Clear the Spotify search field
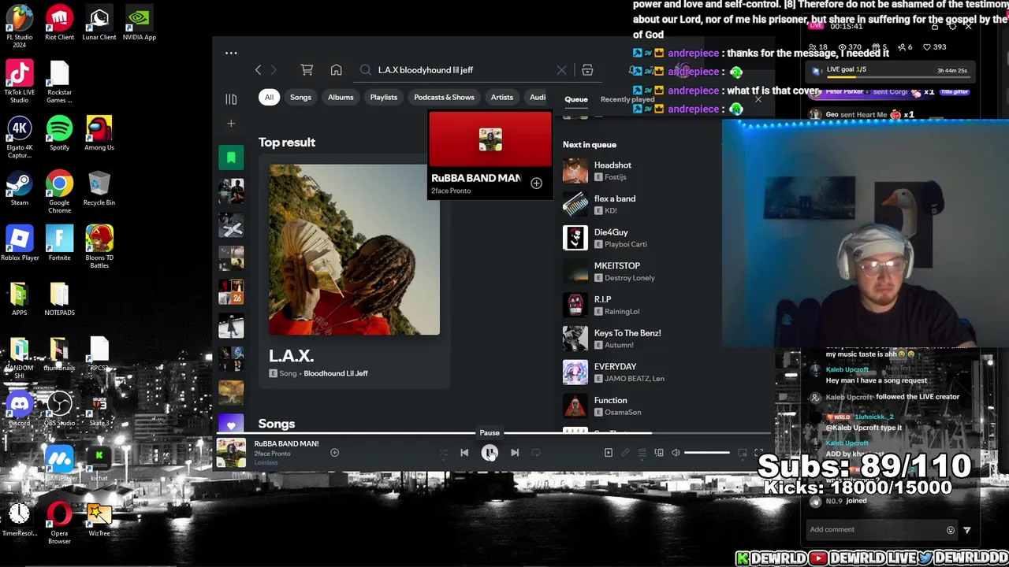This screenshot has width=1009, height=567. 561,70
